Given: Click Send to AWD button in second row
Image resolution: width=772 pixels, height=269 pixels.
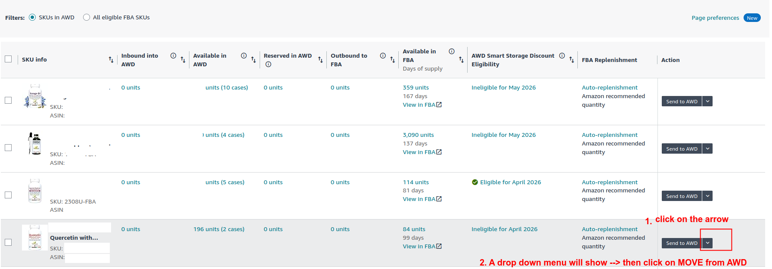Looking at the screenshot, I should [x=681, y=149].
